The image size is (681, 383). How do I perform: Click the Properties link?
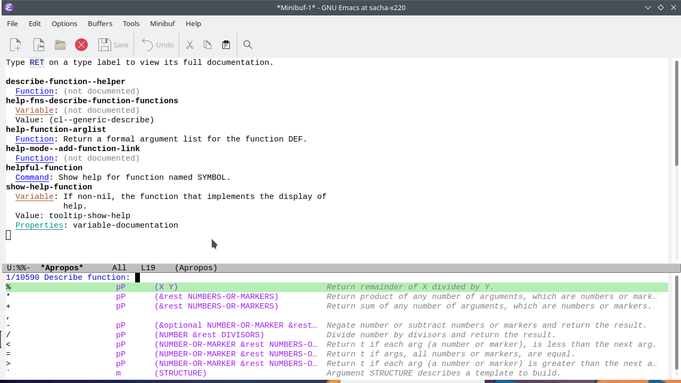(39, 225)
